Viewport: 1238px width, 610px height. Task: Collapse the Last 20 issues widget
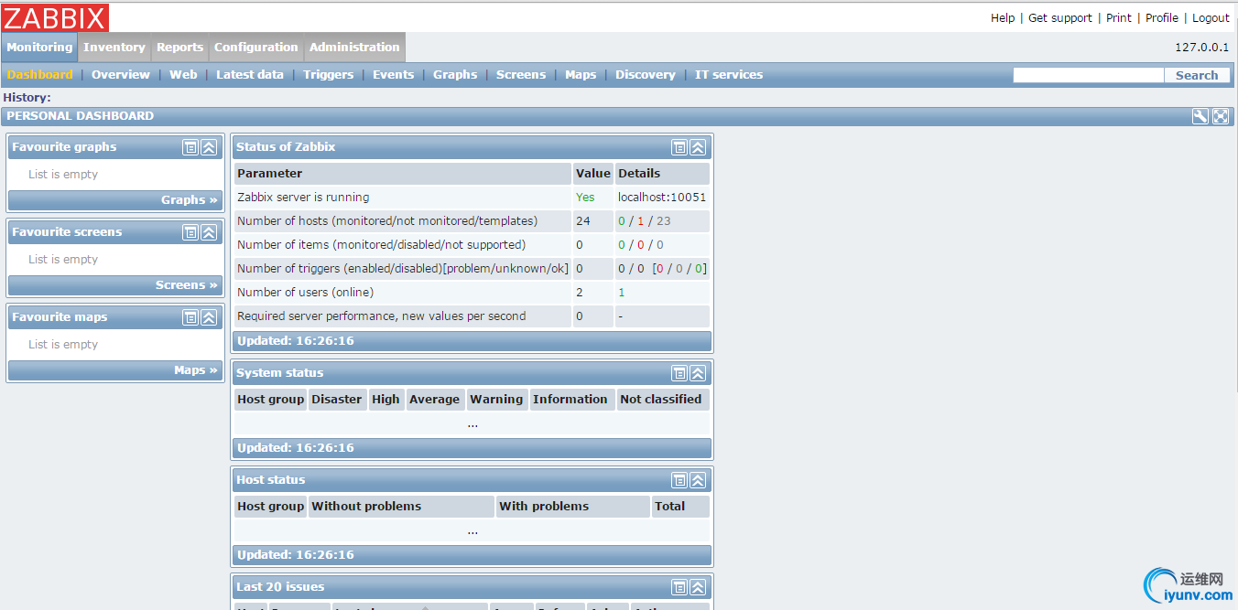pos(698,587)
